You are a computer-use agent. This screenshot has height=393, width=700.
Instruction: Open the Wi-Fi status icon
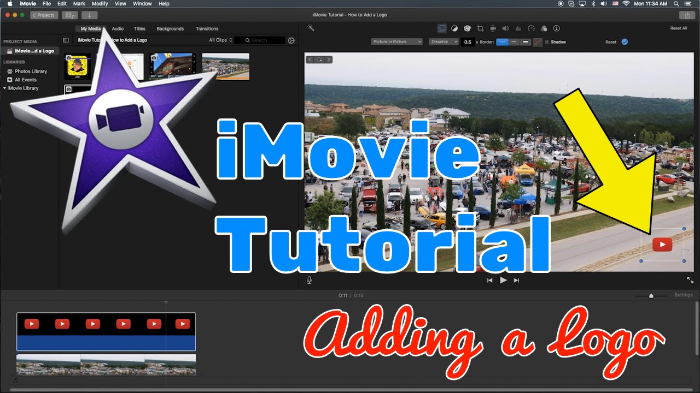626,4
